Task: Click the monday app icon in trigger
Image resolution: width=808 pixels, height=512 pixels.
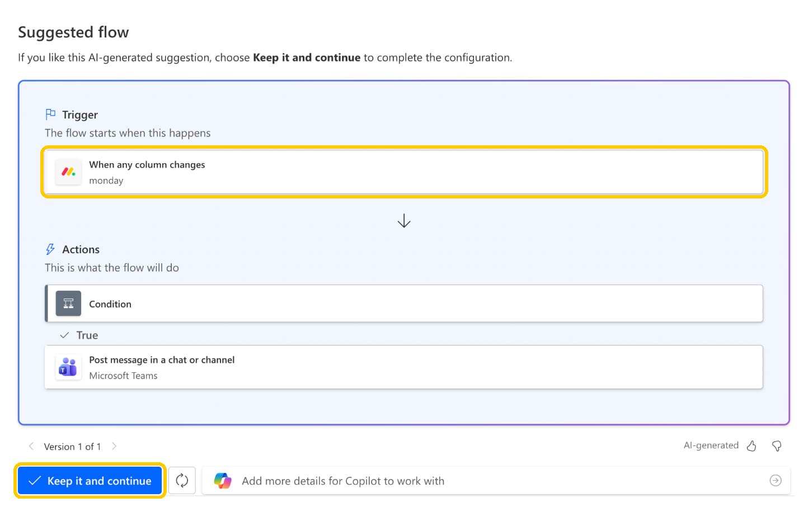Action: (x=68, y=172)
